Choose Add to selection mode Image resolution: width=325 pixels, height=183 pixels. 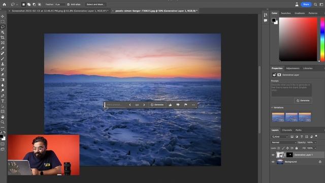click(29, 5)
